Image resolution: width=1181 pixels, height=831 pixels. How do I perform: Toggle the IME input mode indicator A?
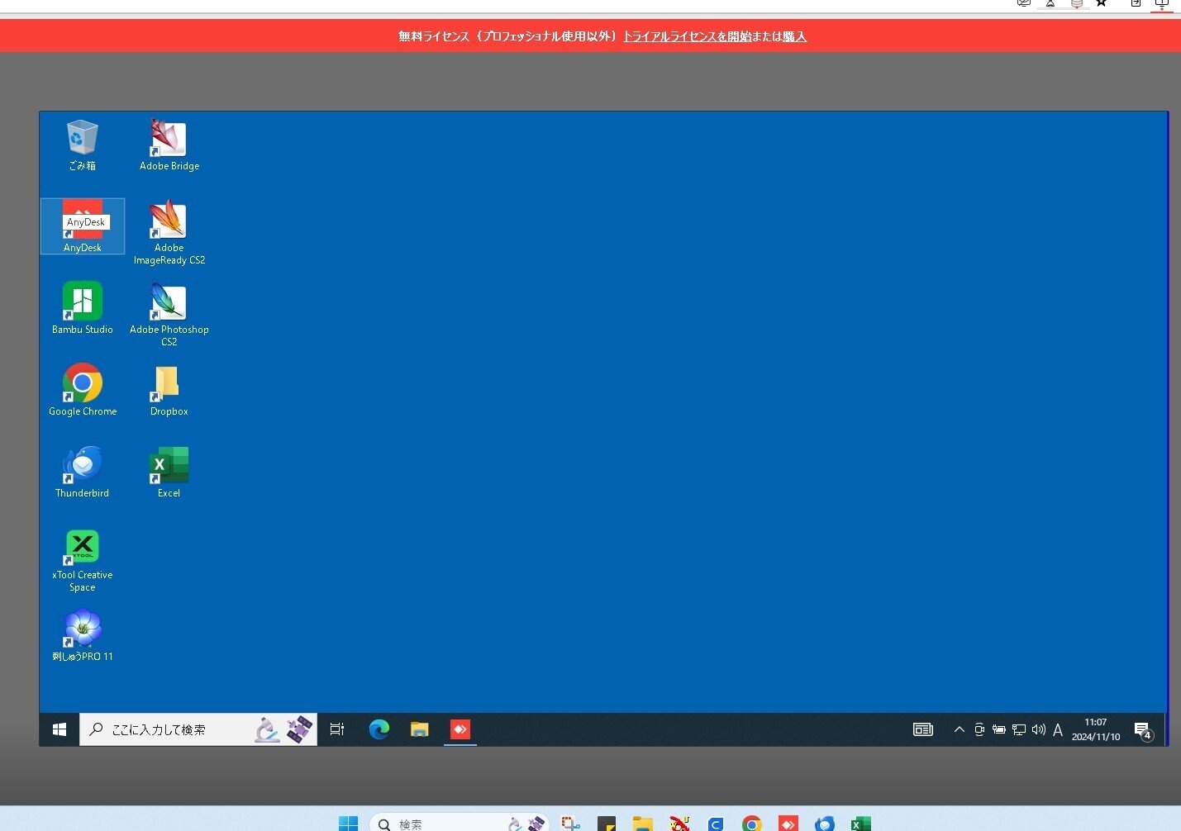(1058, 730)
